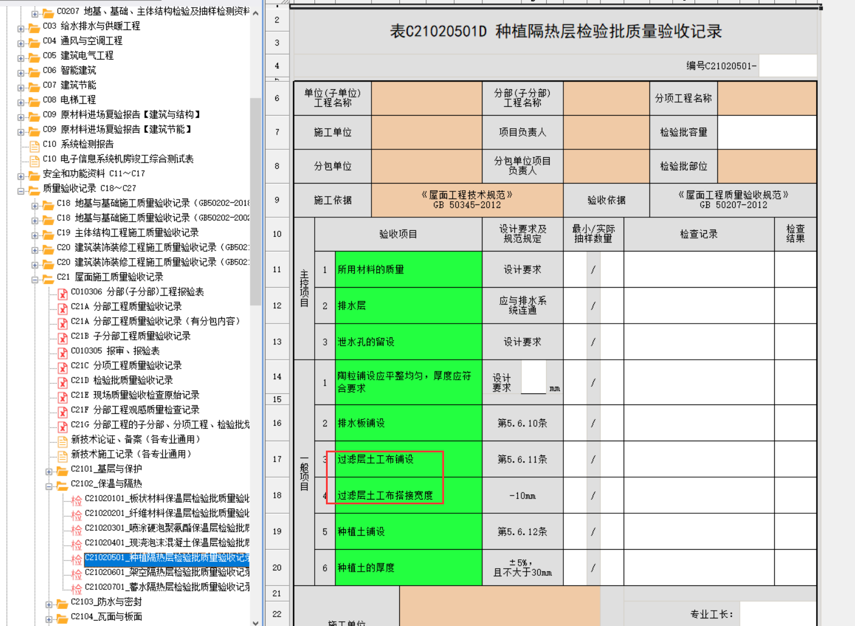Image resolution: width=855 pixels, height=626 pixels.
Task: Click the 项目负责人 input cell
Action: (606, 132)
